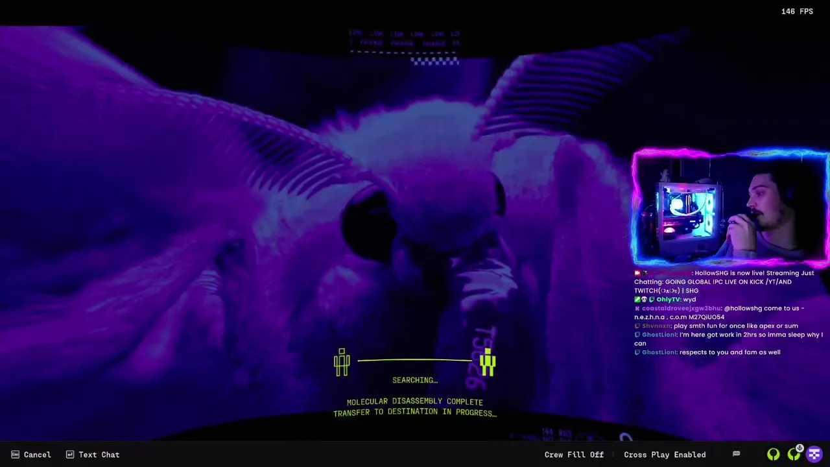Image resolution: width=830 pixels, height=467 pixels.
Task: Click the key icon beside Text Chat
Action: (x=70, y=455)
